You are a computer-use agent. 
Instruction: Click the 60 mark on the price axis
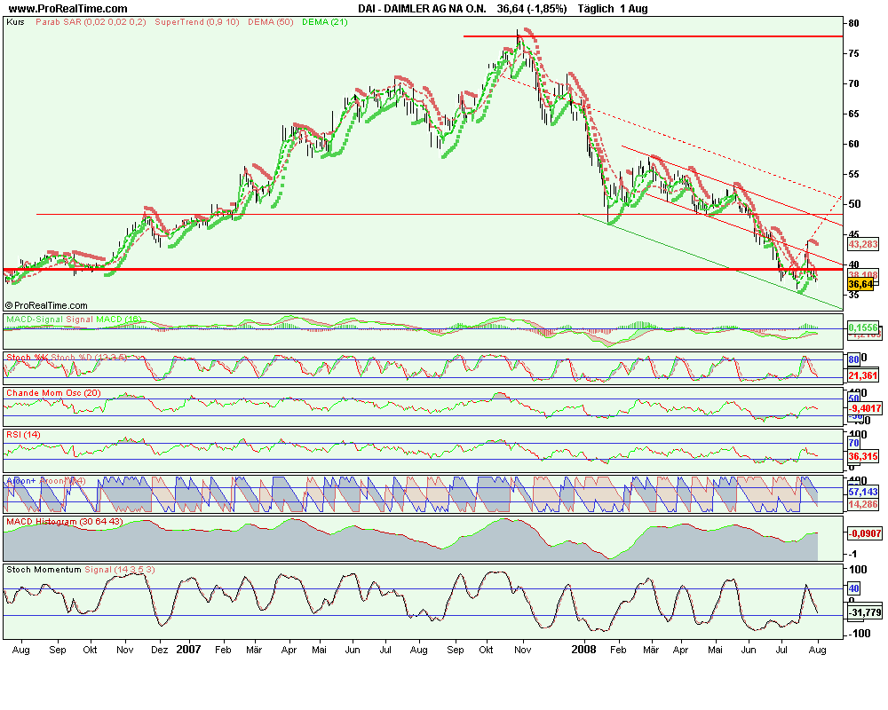pyautogui.click(x=853, y=144)
